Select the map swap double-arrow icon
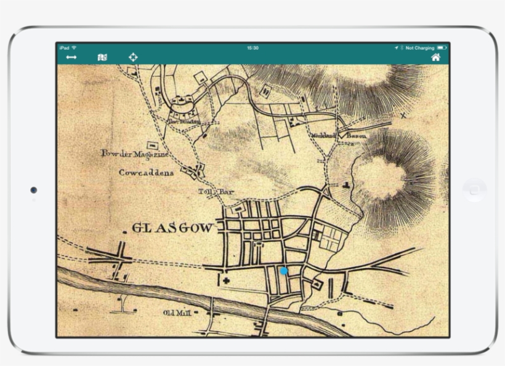Viewport: 505px width, 366px height. pos(73,57)
